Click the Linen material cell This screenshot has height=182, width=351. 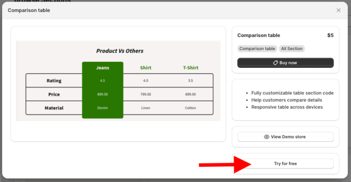tap(146, 108)
